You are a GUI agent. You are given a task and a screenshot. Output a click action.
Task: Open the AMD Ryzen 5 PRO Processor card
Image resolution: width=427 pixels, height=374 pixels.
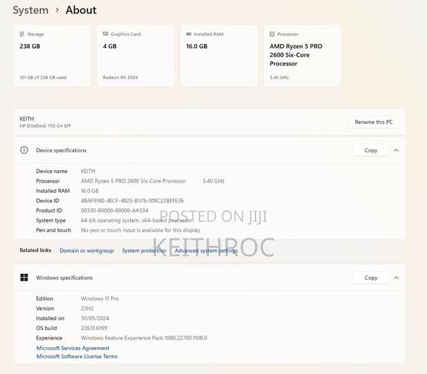(302, 56)
